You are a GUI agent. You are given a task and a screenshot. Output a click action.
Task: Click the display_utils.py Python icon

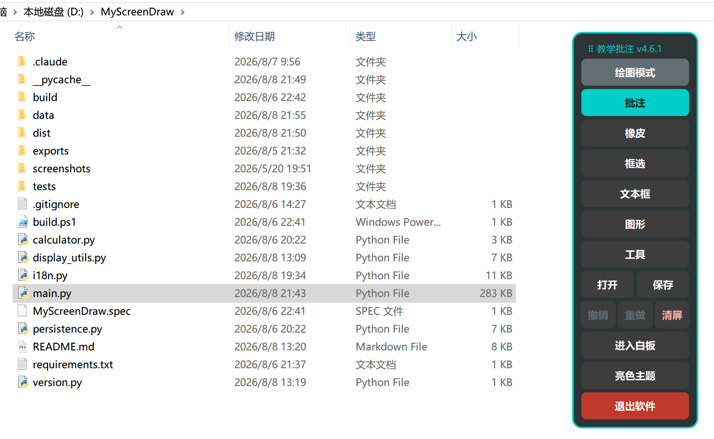23,257
